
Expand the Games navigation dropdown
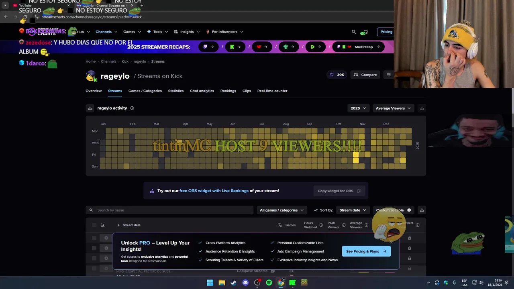pyautogui.click(x=132, y=32)
